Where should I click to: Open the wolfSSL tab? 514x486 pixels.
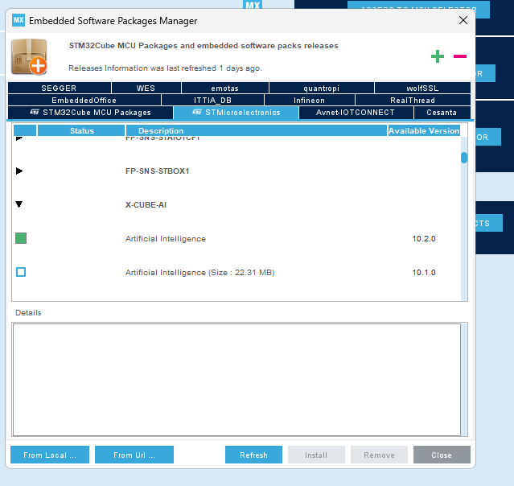tap(422, 89)
